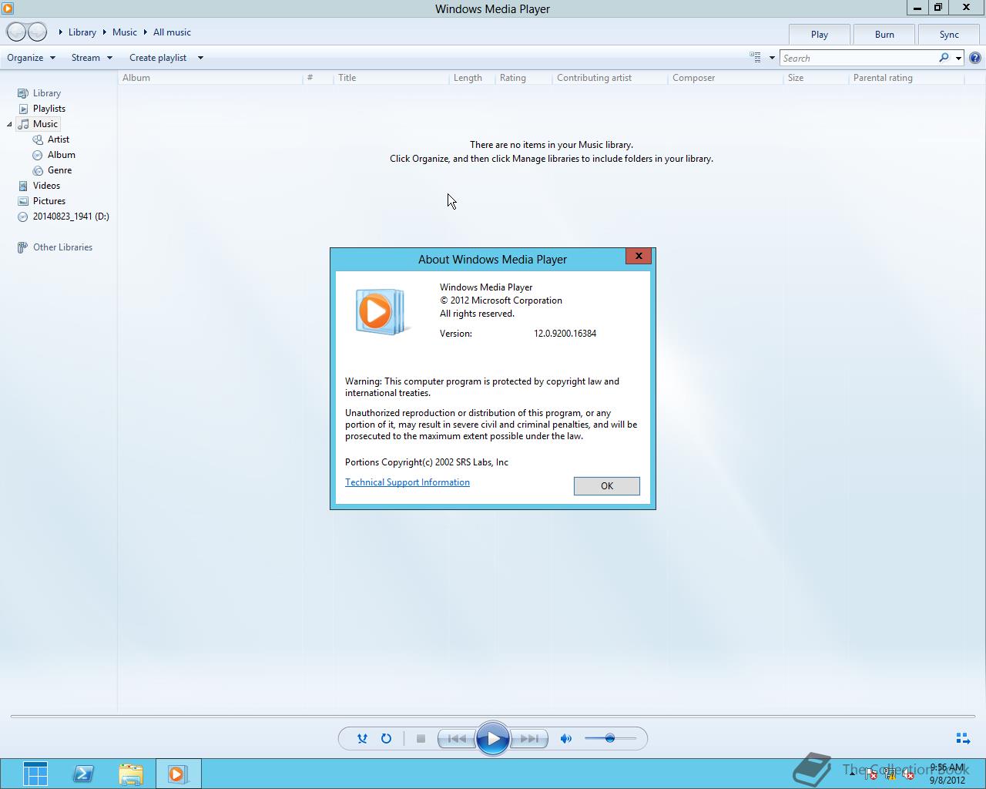Switch to Now Playing view
The width and height of the screenshot is (986, 789).
(963, 738)
